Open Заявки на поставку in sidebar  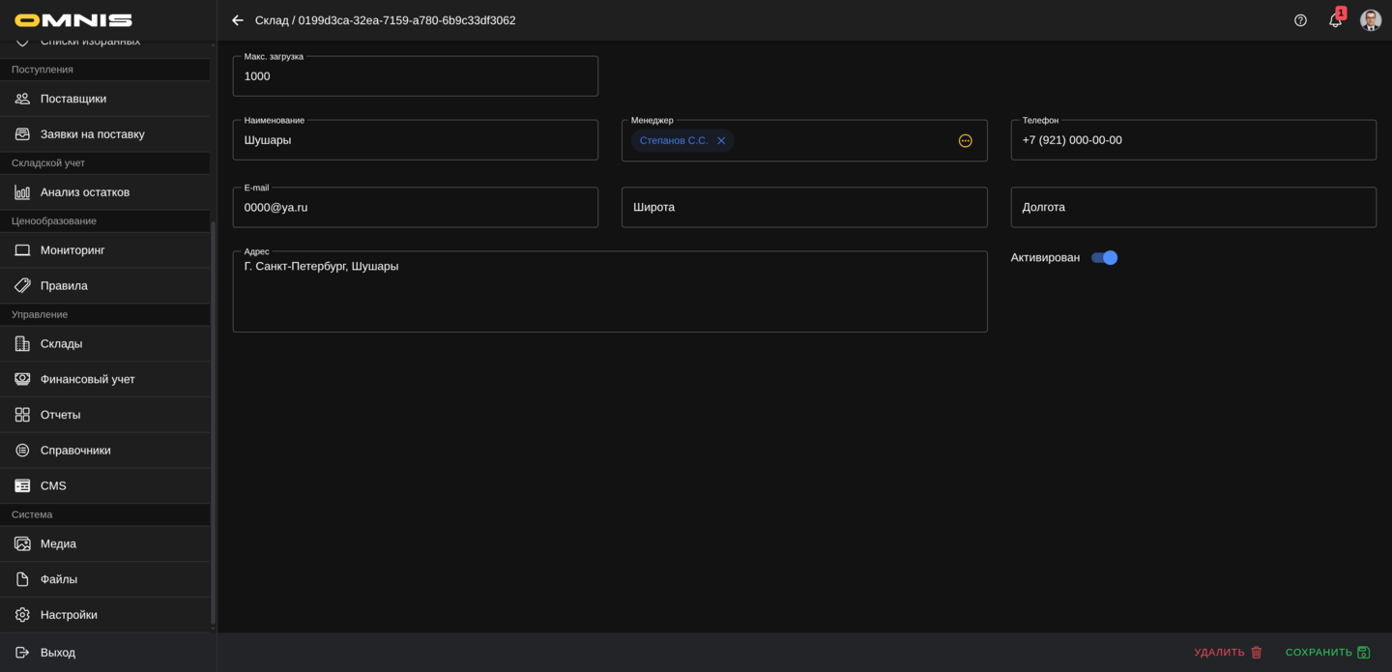coord(92,134)
